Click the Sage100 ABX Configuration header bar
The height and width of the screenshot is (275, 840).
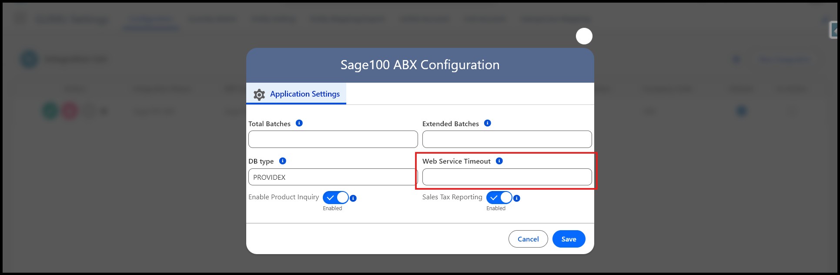point(420,65)
